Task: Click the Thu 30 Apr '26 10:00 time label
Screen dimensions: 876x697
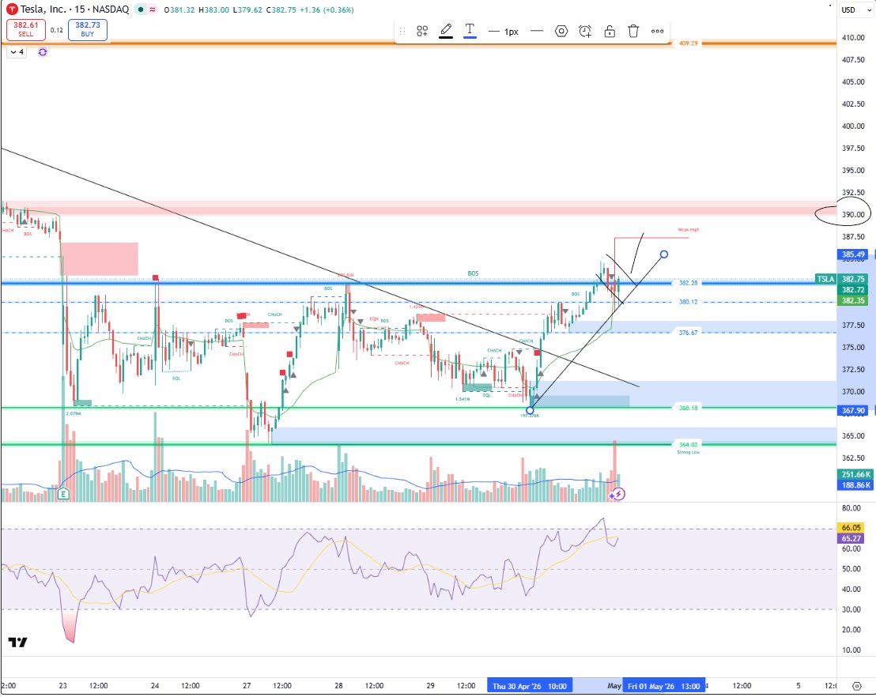Action: (529, 686)
